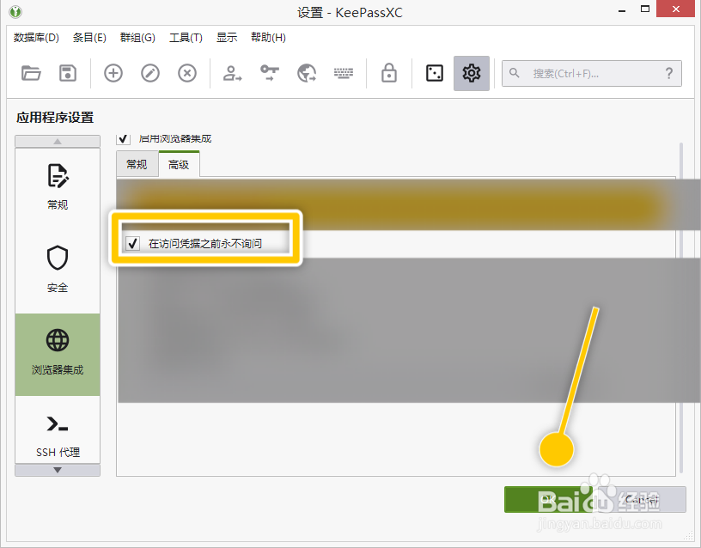
Task: Save the current database
Action: click(x=68, y=73)
